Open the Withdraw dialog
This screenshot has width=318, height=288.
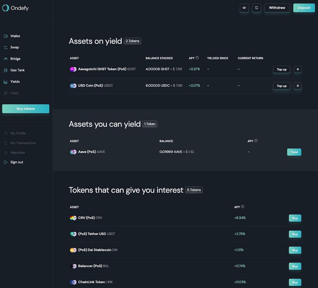[x=277, y=8]
